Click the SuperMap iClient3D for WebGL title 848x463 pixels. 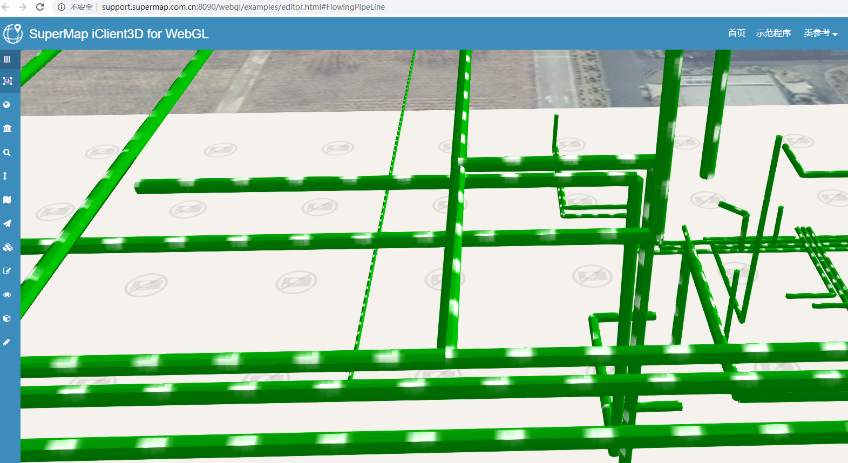[x=119, y=33]
